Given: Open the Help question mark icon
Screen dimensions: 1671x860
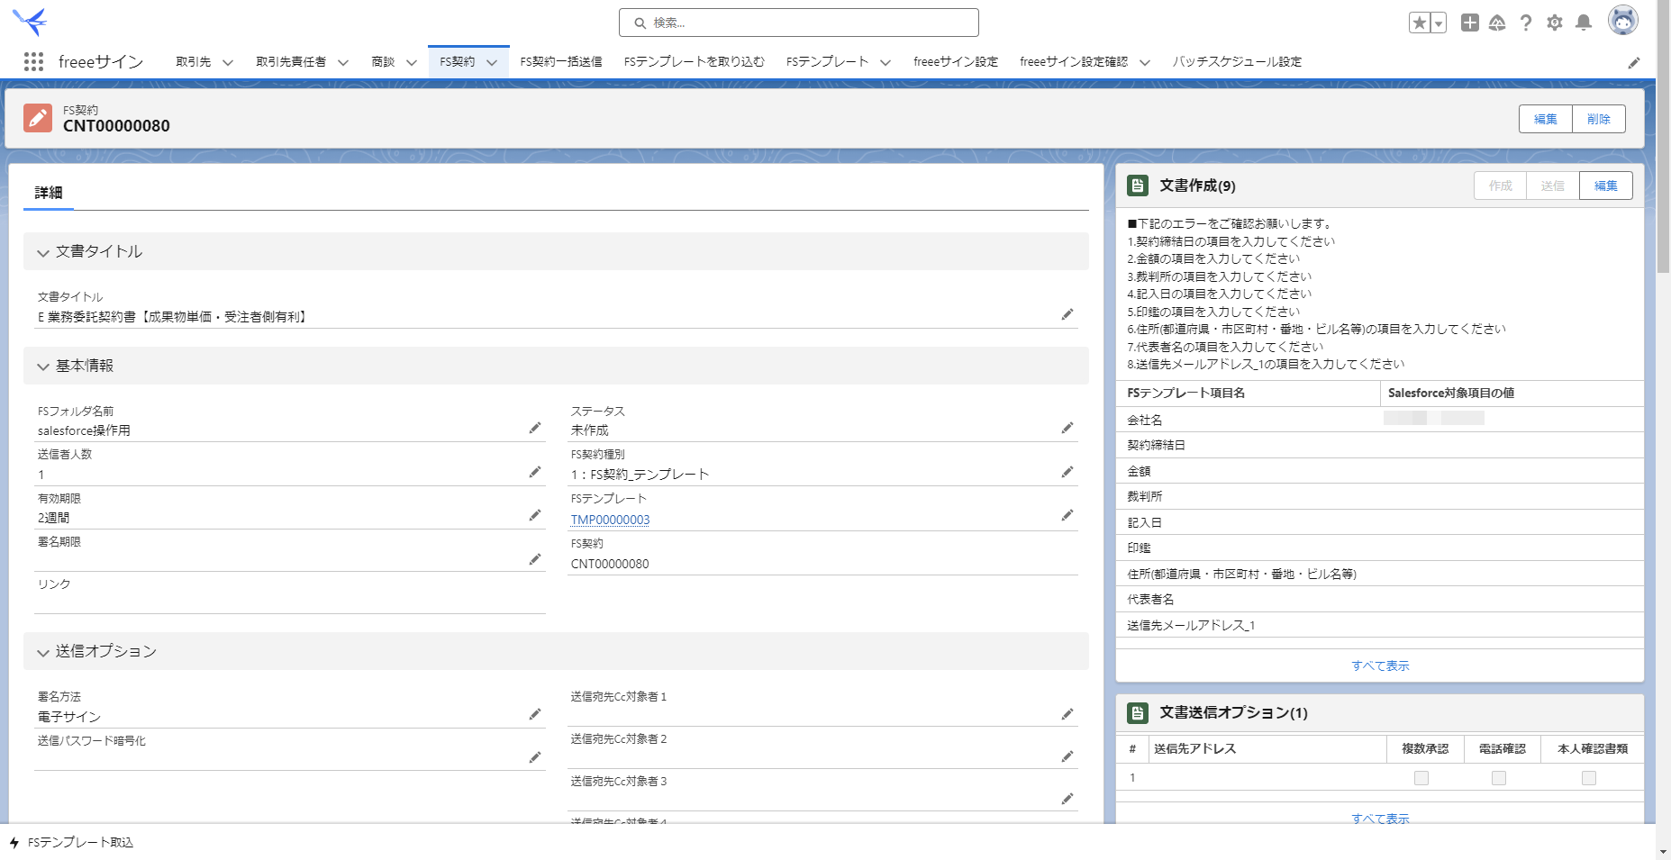Looking at the screenshot, I should click(x=1526, y=23).
